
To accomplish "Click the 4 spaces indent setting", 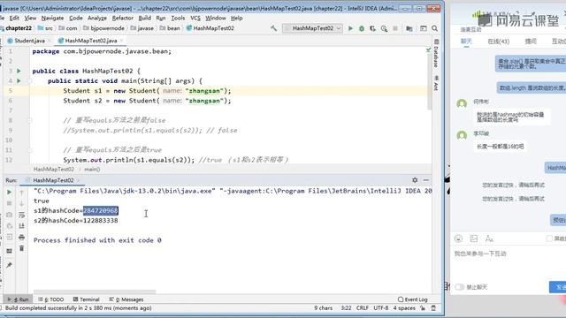I will (404, 308).
